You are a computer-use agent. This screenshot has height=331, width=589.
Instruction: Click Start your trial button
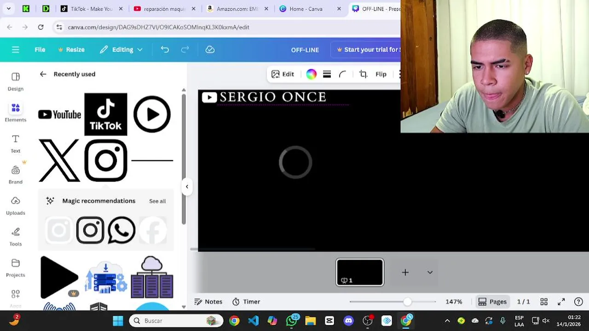[x=368, y=50]
